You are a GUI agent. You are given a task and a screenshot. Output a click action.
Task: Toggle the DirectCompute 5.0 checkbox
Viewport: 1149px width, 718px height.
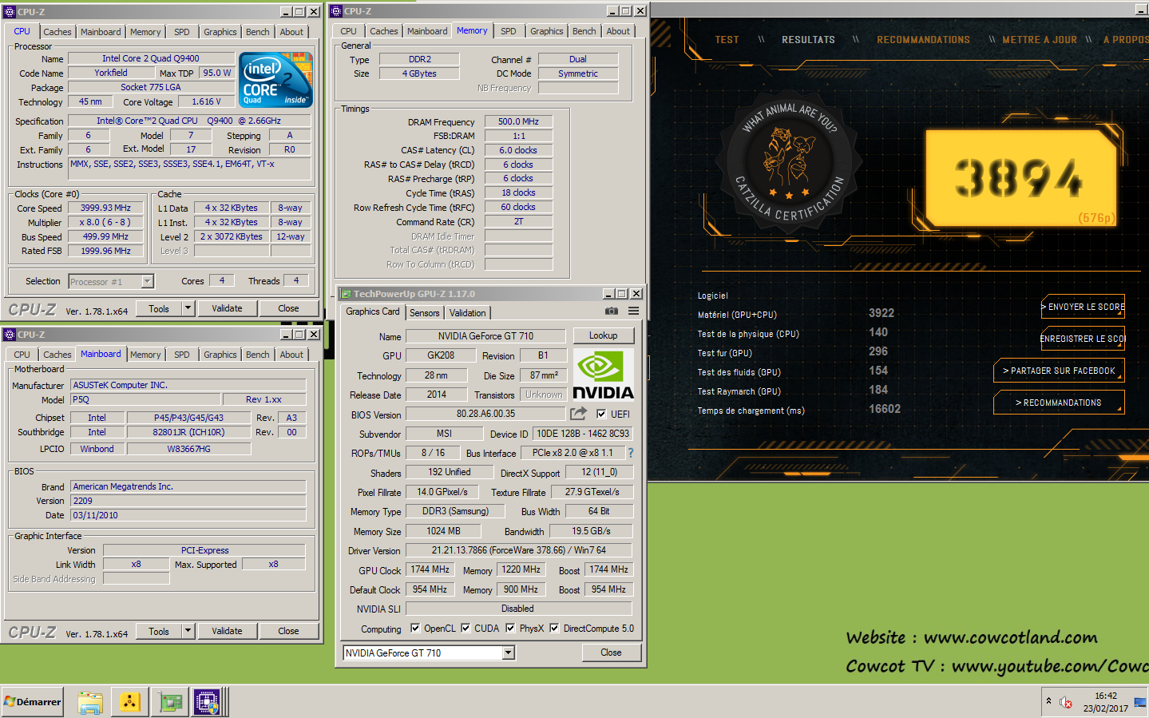pyautogui.click(x=554, y=628)
